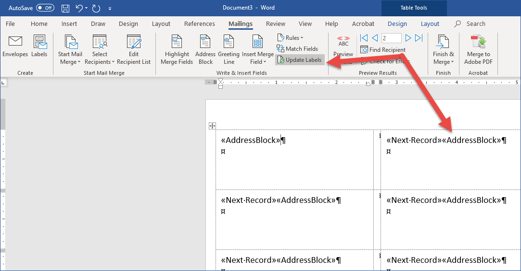Toggle the AutoSave switch
521x271 pixels.
click(45, 8)
